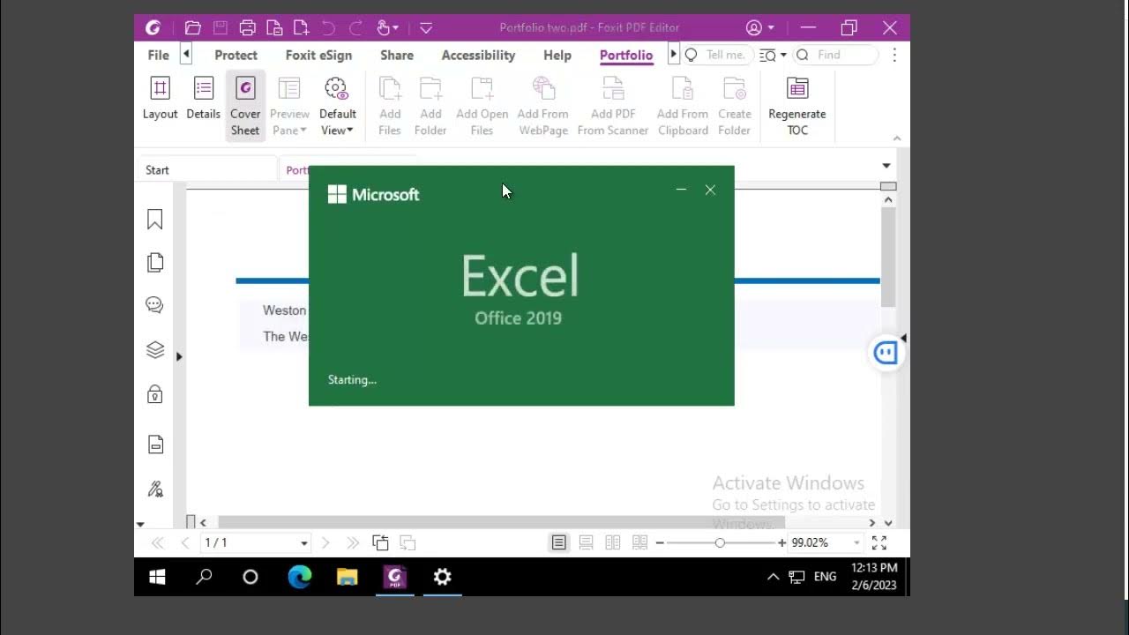Open the Foxit AI assistant chat icon

886,353
